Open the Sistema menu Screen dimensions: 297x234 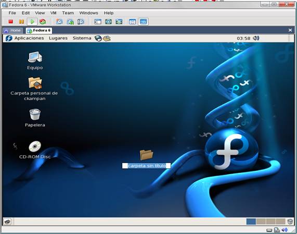coord(82,38)
